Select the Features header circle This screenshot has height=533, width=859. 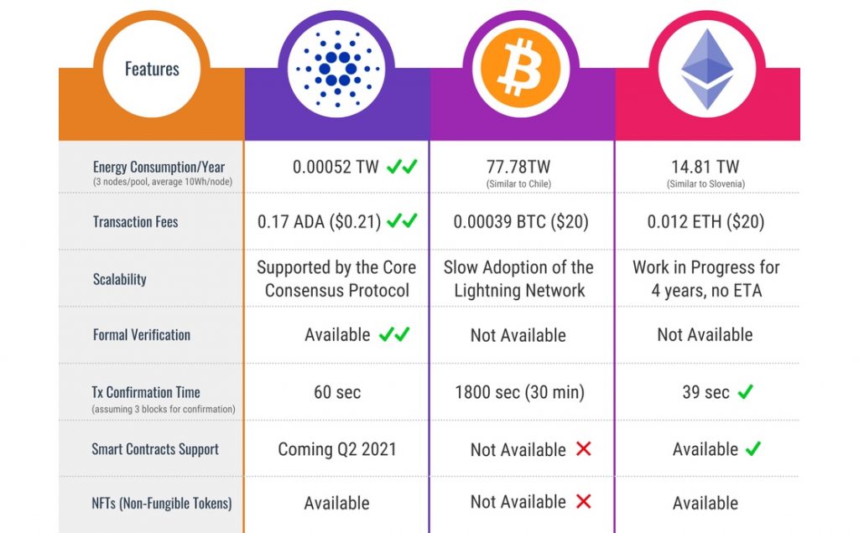(x=152, y=69)
